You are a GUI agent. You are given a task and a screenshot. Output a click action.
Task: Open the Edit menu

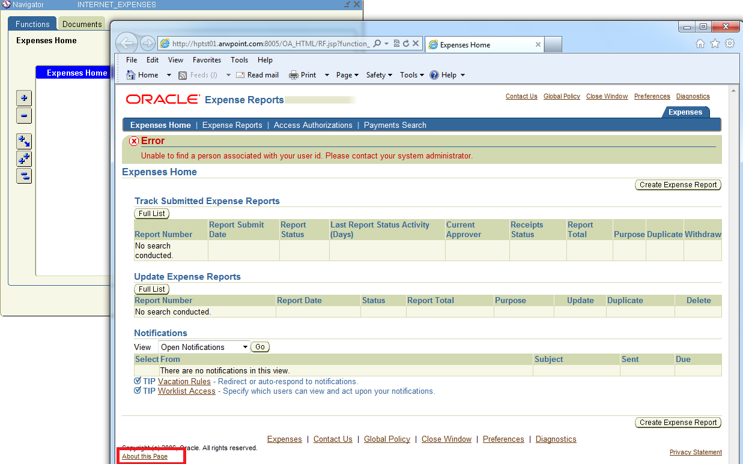(153, 60)
